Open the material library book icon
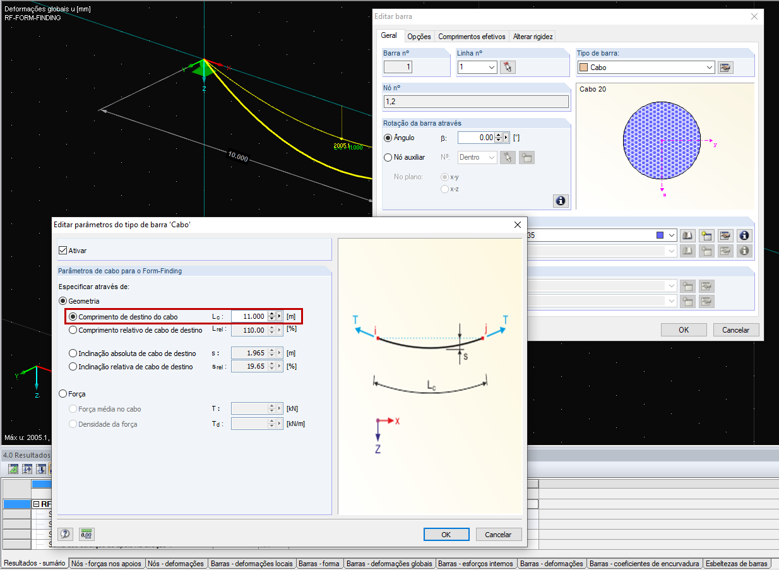The width and height of the screenshot is (779, 570). coord(688,235)
